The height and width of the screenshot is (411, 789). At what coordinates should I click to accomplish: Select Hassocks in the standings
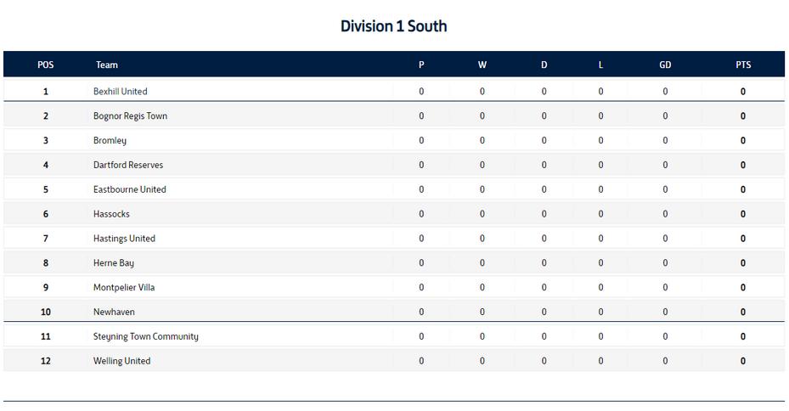pos(112,214)
